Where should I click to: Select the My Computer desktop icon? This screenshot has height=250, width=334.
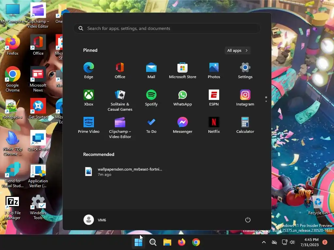click(13, 13)
